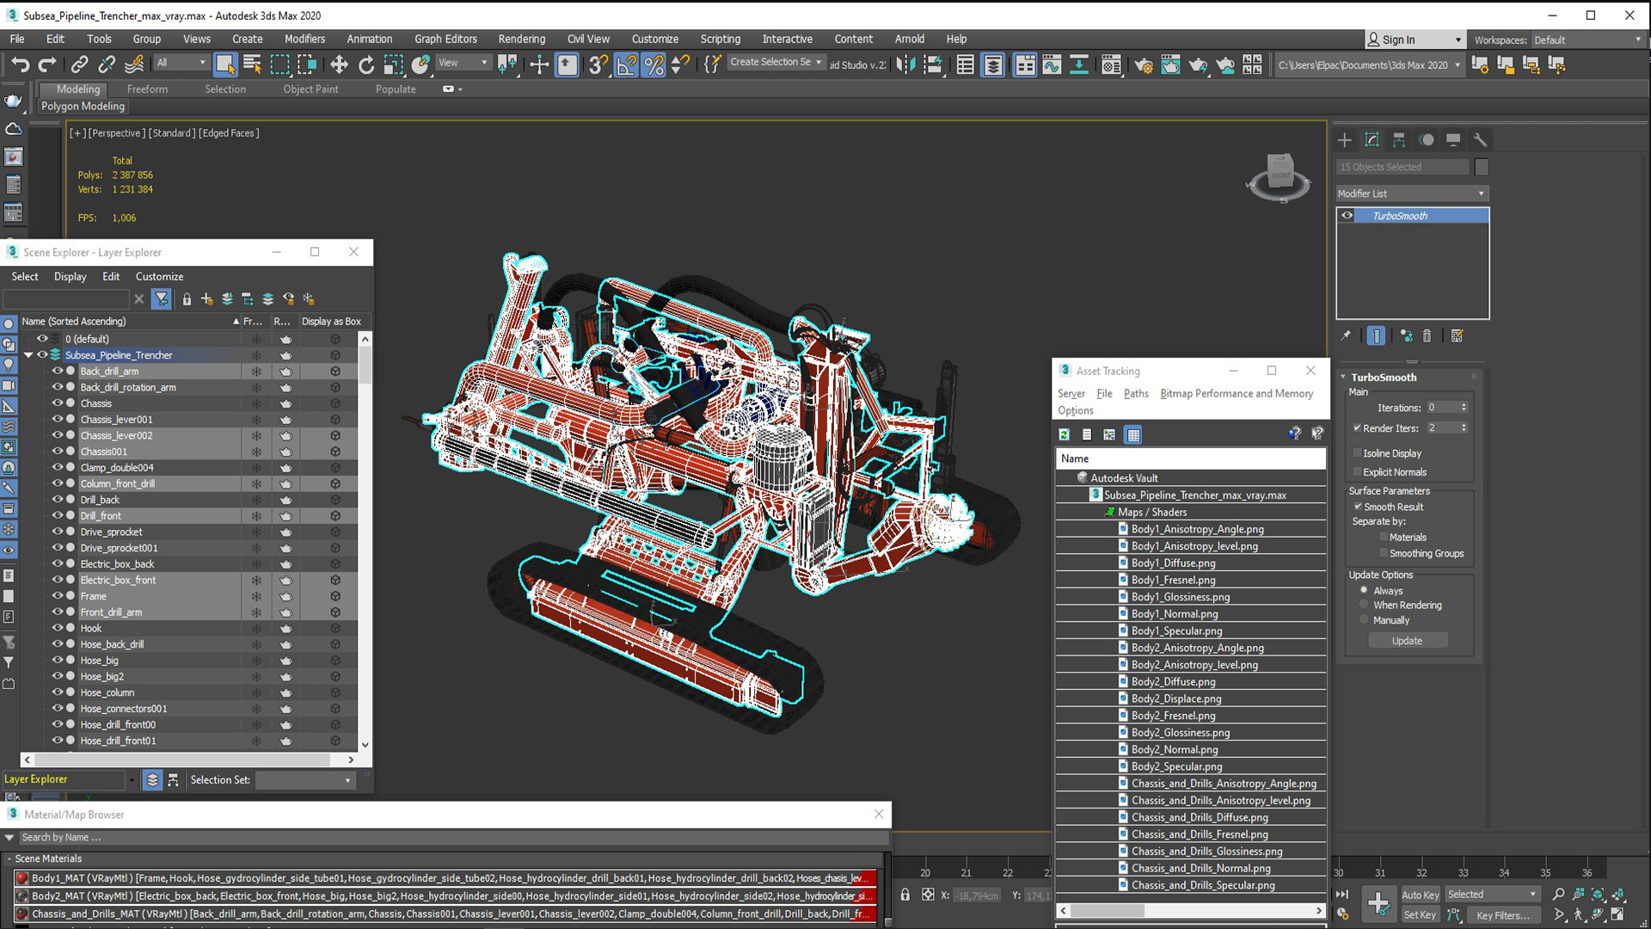This screenshot has height=929, width=1651.
Task: Open Create Selection Set dropdown
Action: point(776,62)
